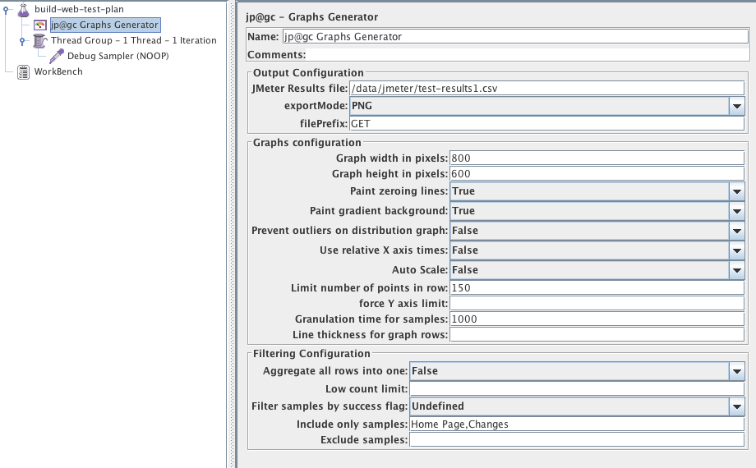Image resolution: width=756 pixels, height=468 pixels.
Task: Click the Low count limit field
Action: coord(577,389)
